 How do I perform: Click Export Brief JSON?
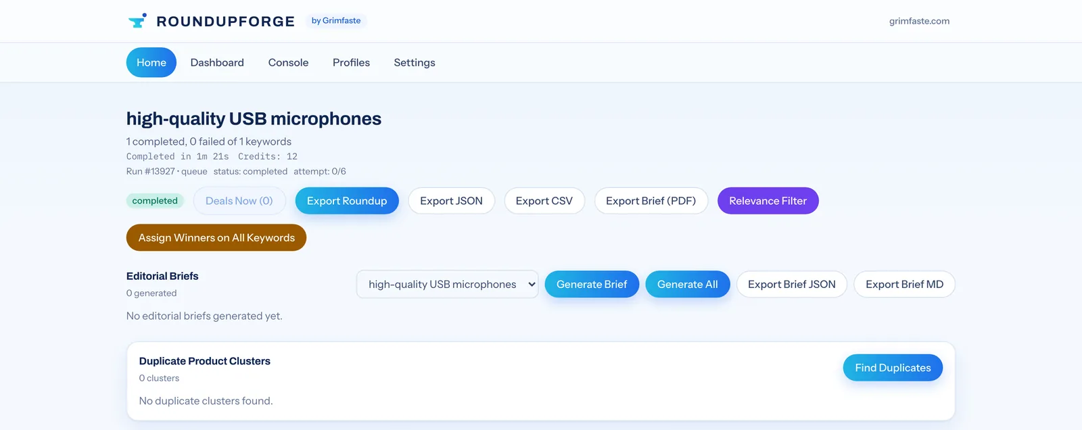792,284
